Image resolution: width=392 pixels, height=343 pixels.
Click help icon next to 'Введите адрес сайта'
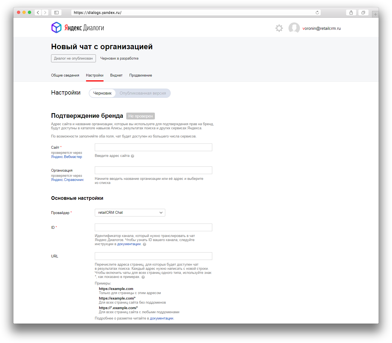[132, 156]
